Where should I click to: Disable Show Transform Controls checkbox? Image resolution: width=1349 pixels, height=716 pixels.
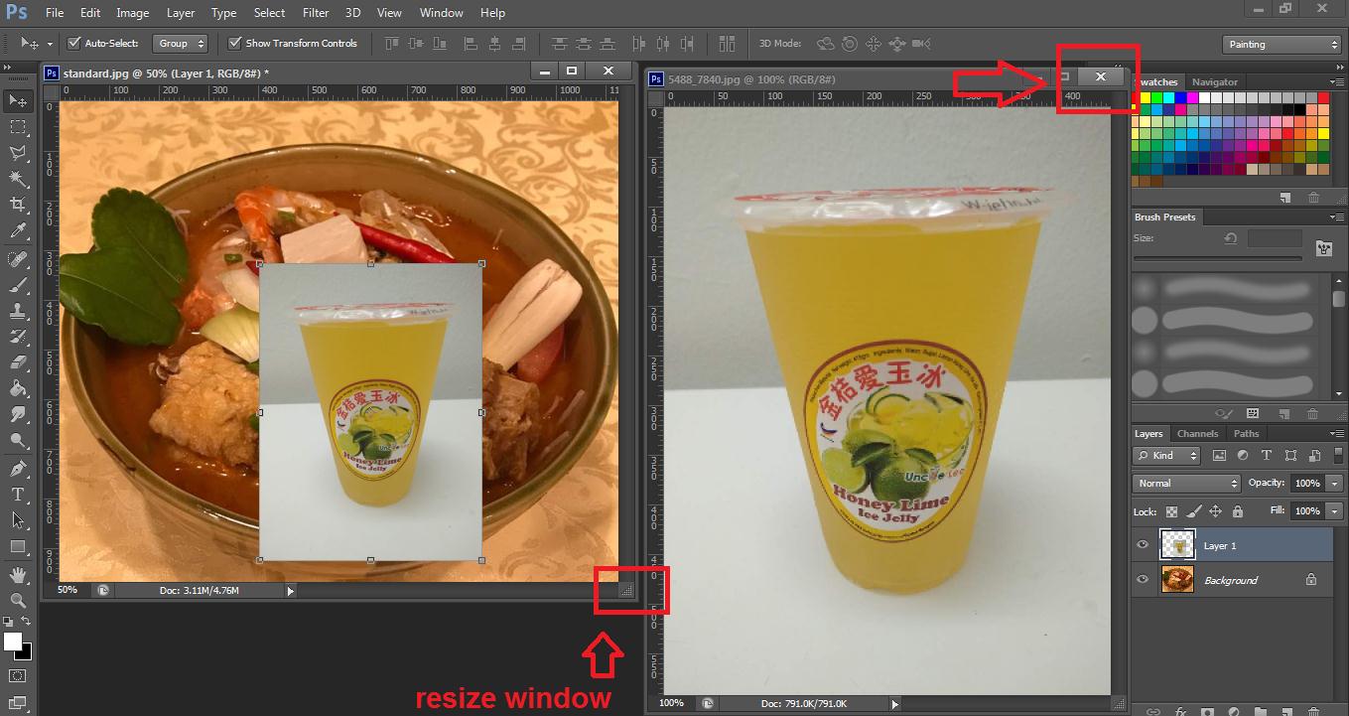tap(235, 44)
